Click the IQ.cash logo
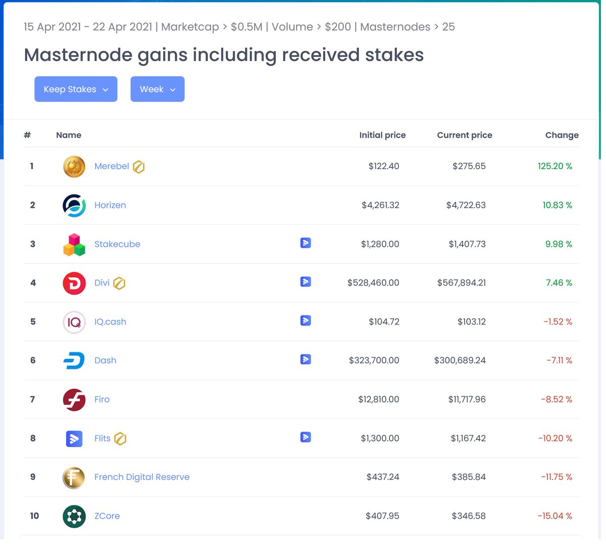Viewport: 606px width, 544px height. click(74, 322)
